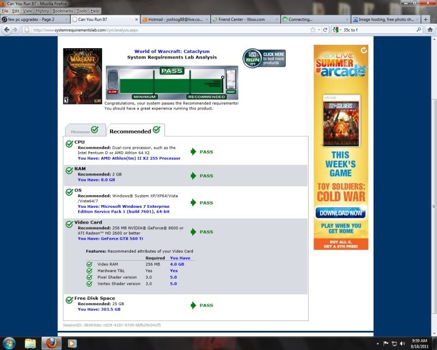
Task: Click the Pixel Shader version row checkmark
Action: (x=90, y=277)
